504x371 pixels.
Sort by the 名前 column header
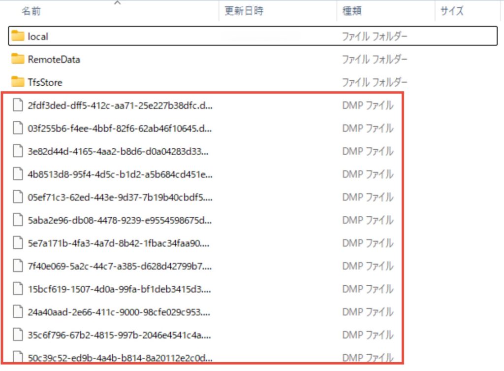pyautogui.click(x=31, y=11)
